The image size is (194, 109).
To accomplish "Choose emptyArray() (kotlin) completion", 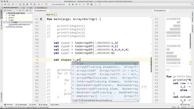I will tap(105, 96).
